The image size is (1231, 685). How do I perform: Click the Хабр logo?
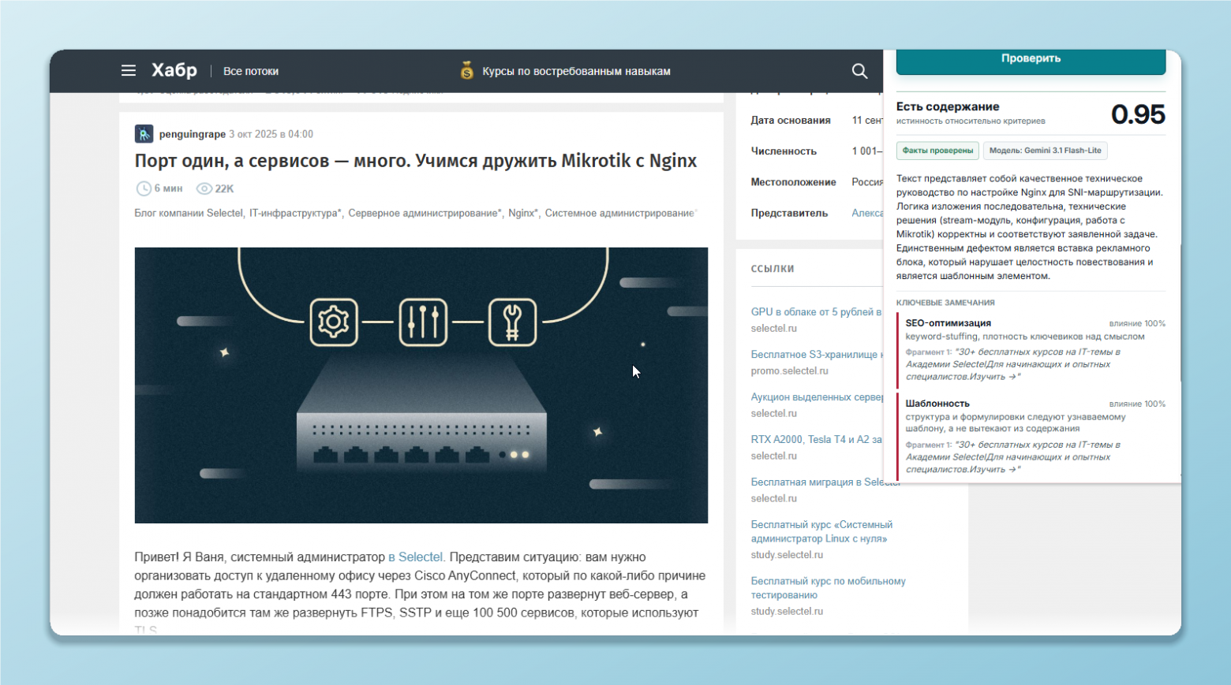(x=174, y=70)
